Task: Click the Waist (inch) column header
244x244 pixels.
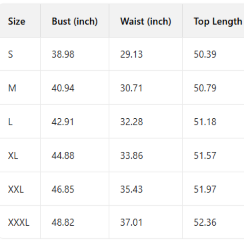Action: 146,22
